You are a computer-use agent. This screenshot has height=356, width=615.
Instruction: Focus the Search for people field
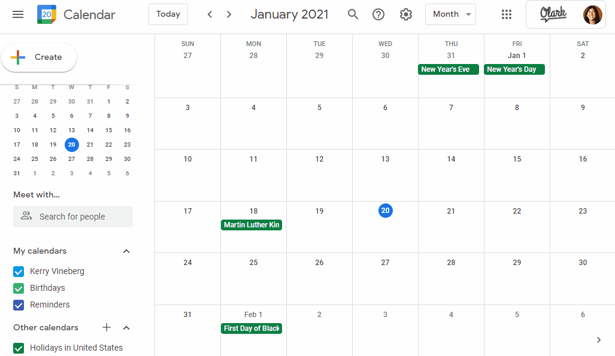pyautogui.click(x=73, y=217)
